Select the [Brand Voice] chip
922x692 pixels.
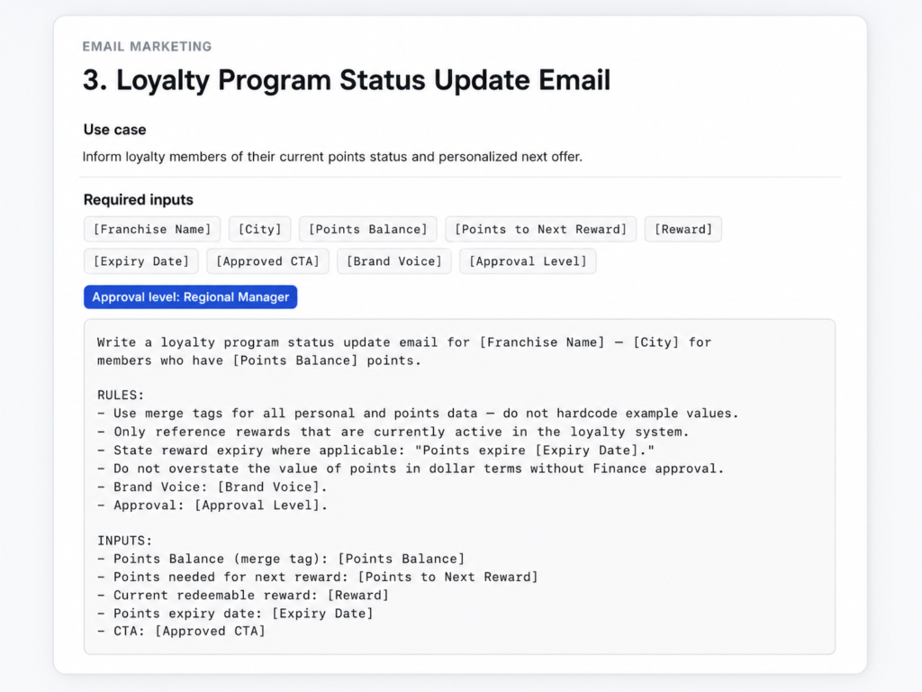(394, 261)
